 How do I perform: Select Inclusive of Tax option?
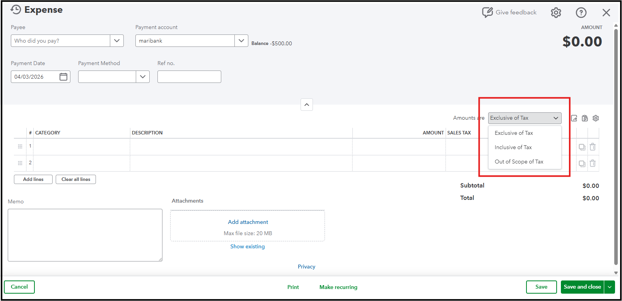[x=513, y=147]
